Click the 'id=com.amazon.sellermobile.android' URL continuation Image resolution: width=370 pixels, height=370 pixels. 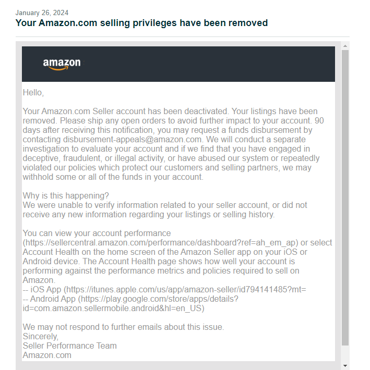coord(113,309)
